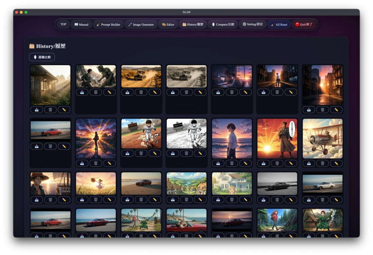Screen dimensions: 373x255
Task: Delete the stone golem image via trash icon
Action: pos(95,92)
